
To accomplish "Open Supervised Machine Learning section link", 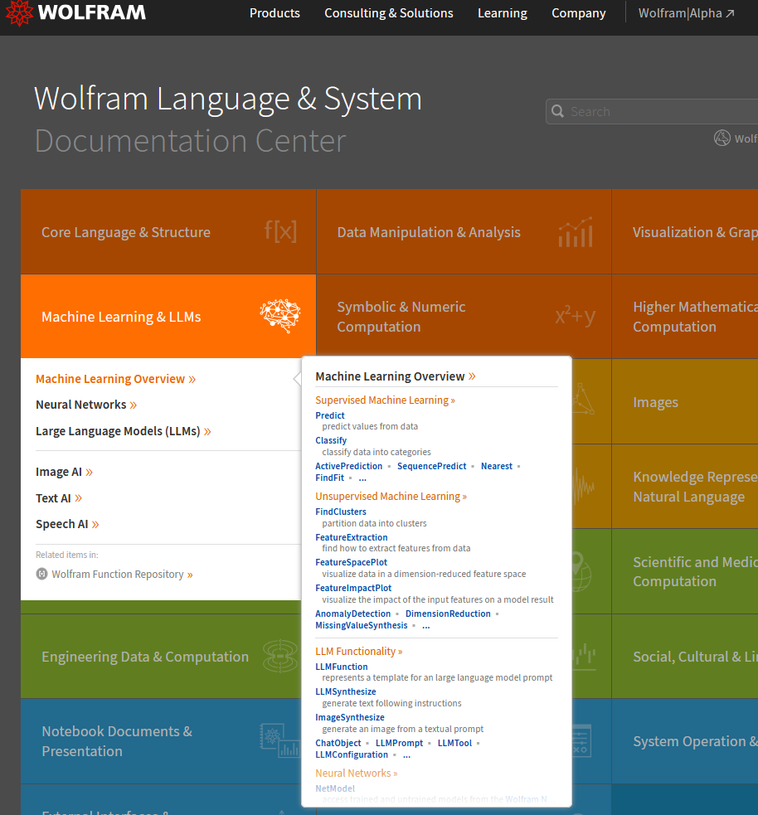I will tap(386, 400).
